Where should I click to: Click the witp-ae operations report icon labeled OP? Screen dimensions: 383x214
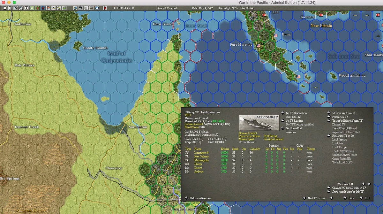click(86, 8)
